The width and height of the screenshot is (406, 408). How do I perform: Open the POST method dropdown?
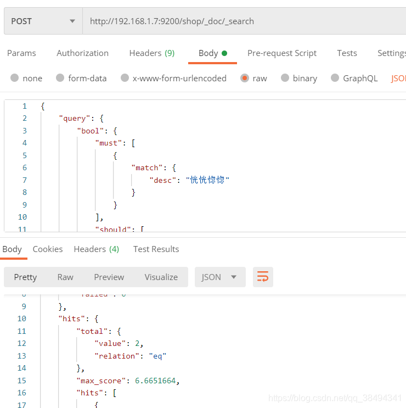coord(43,21)
